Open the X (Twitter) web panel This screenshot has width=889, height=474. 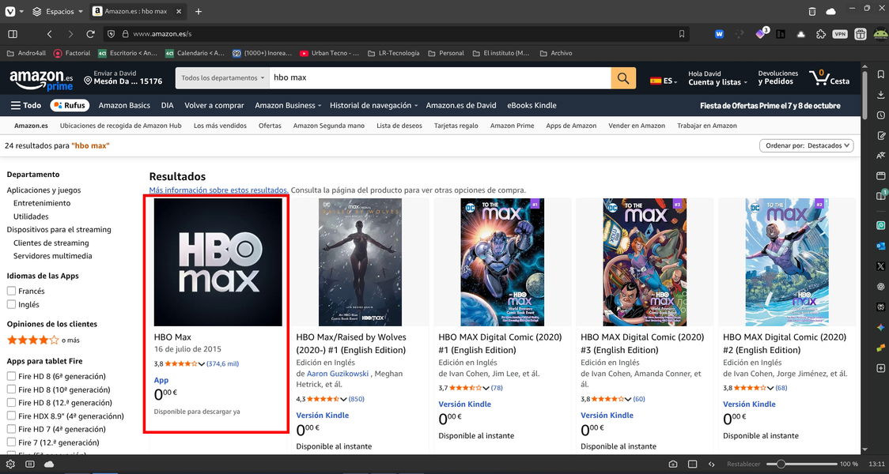880,265
